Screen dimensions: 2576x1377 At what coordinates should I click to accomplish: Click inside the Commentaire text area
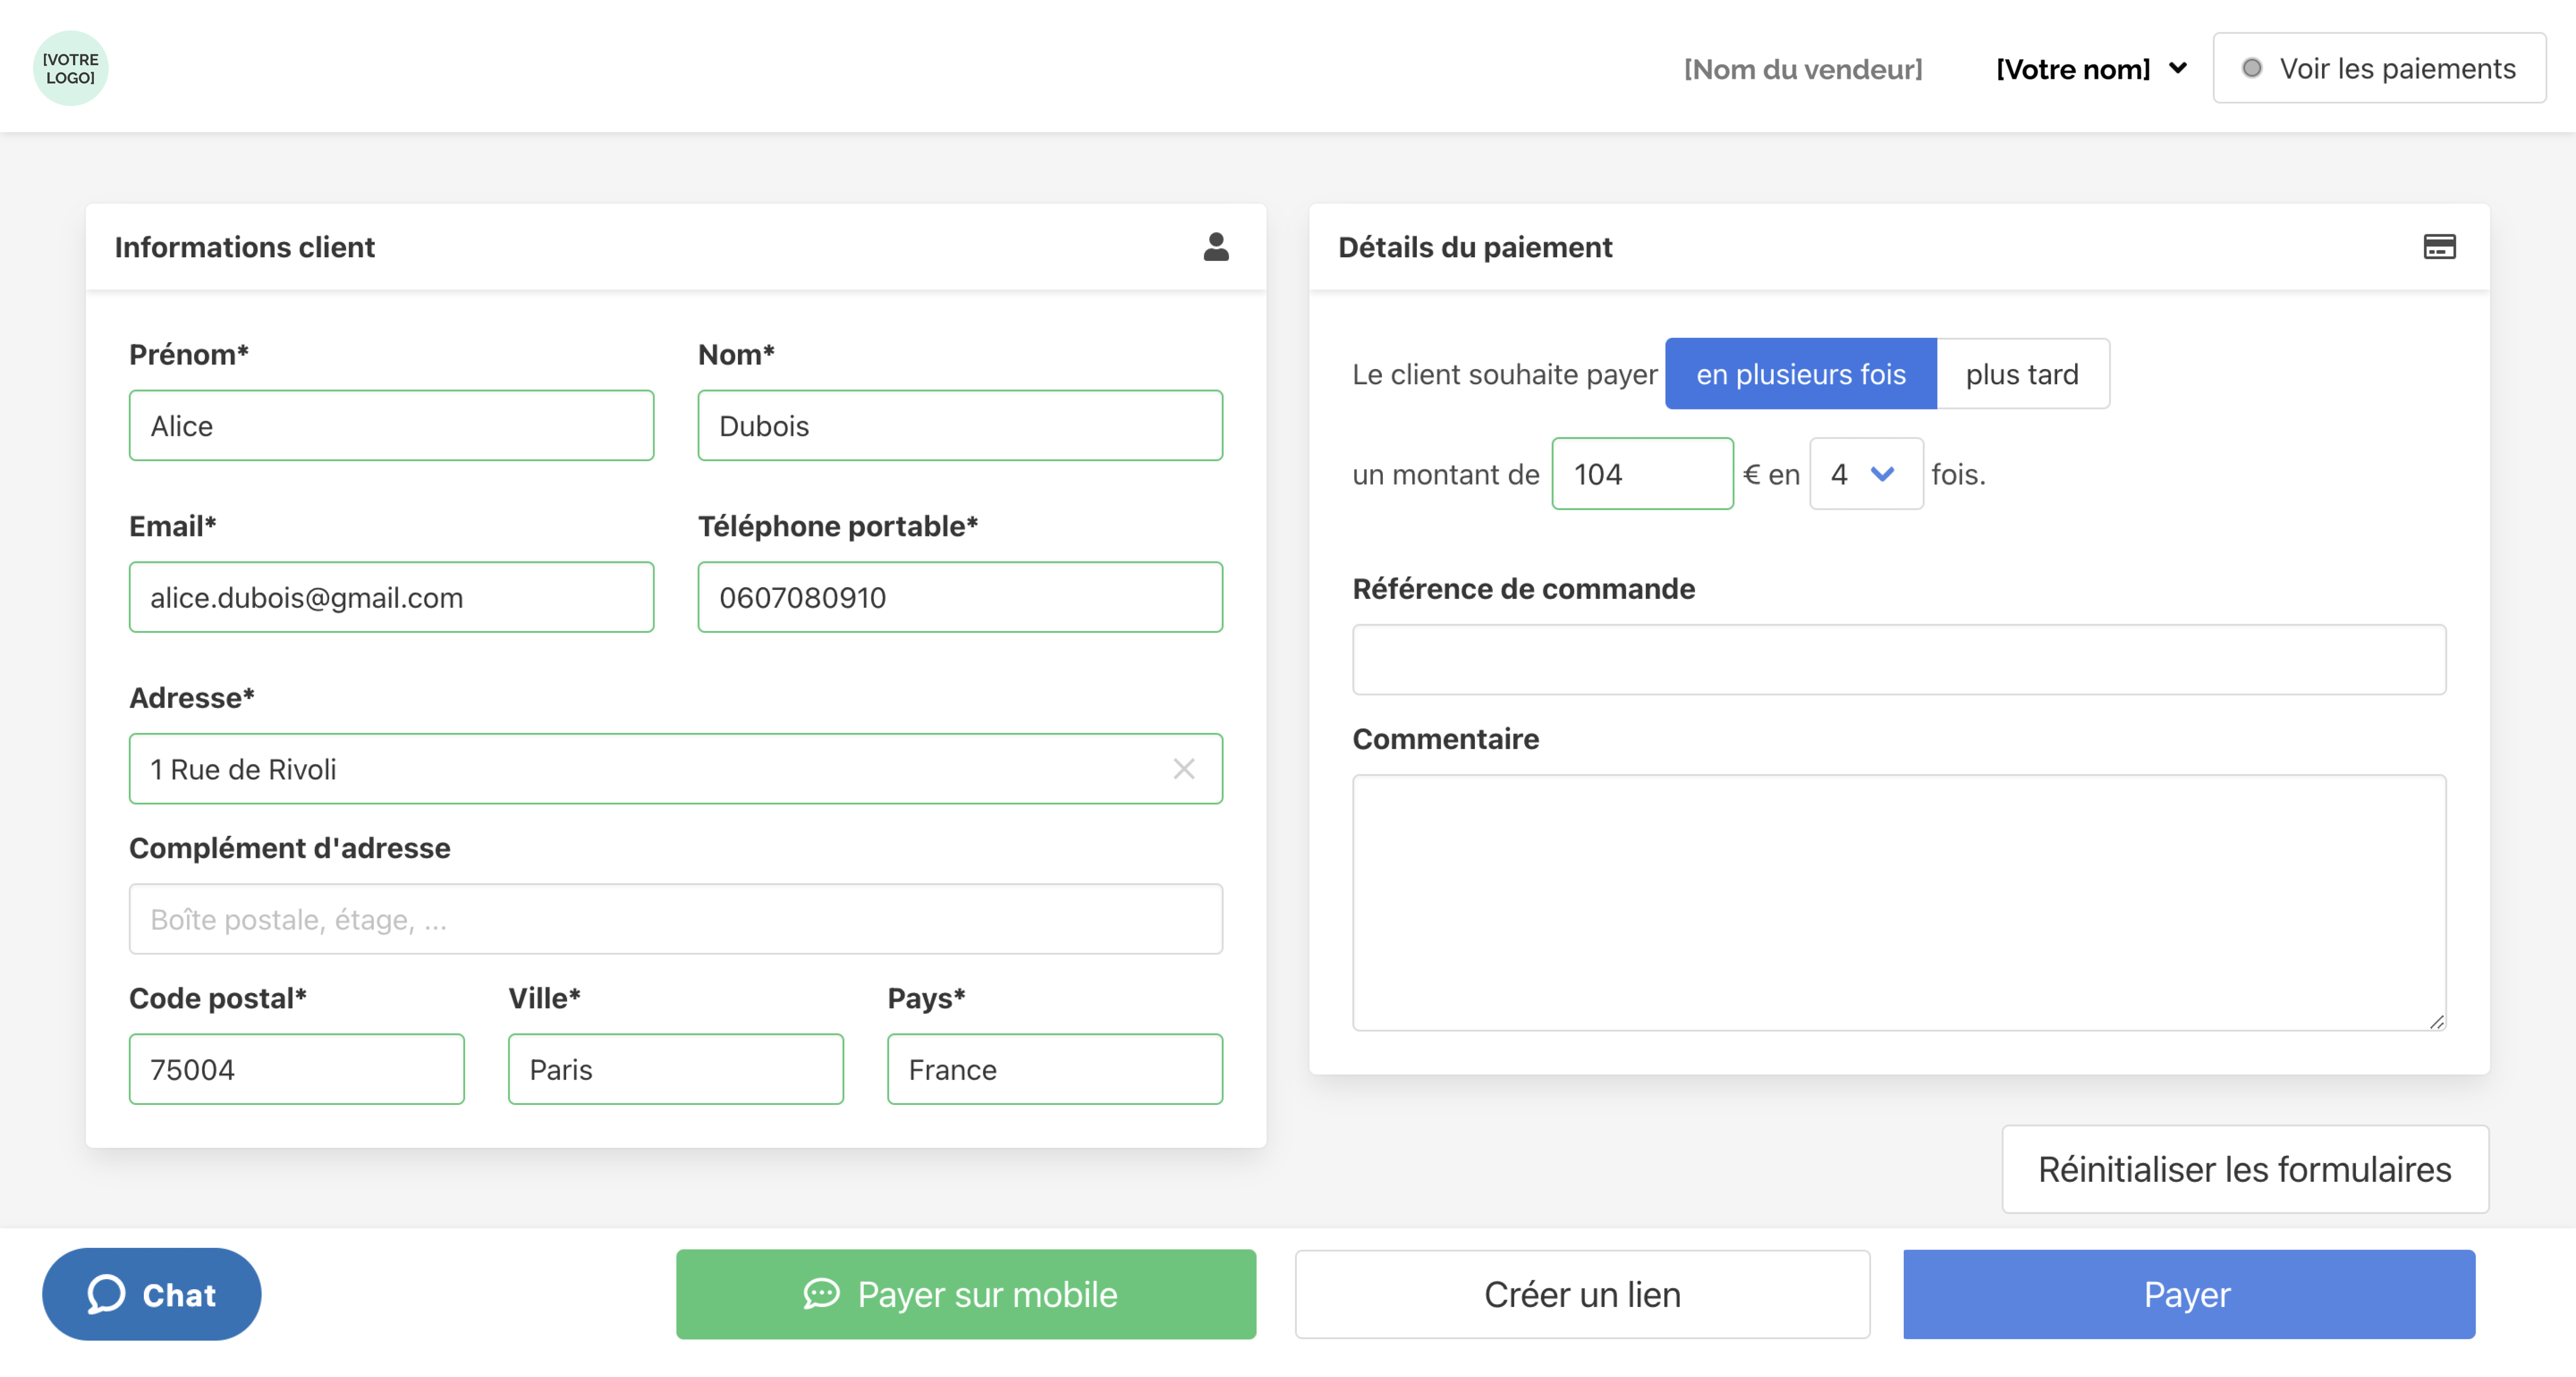click(x=1900, y=902)
